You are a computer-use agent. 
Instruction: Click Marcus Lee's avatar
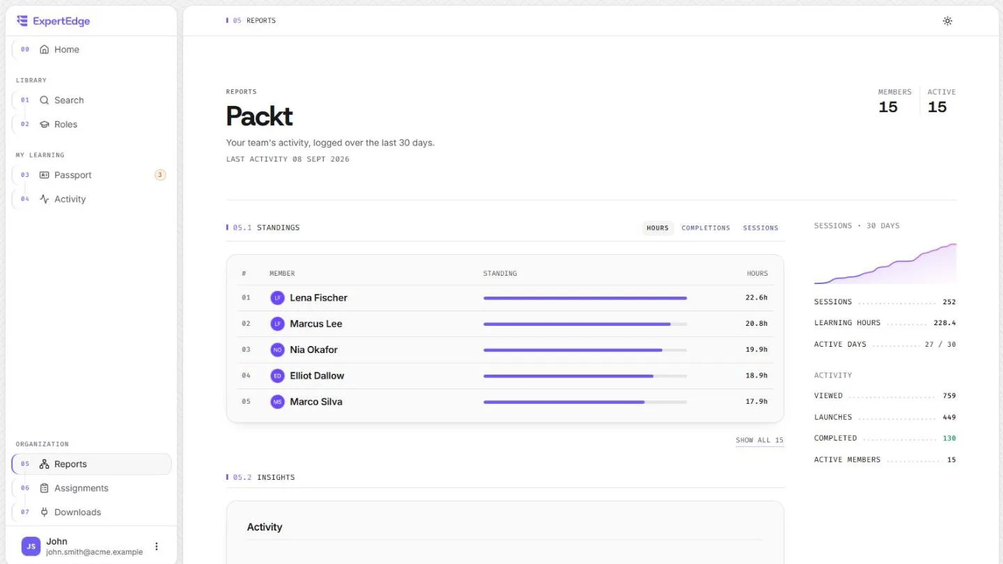(278, 324)
